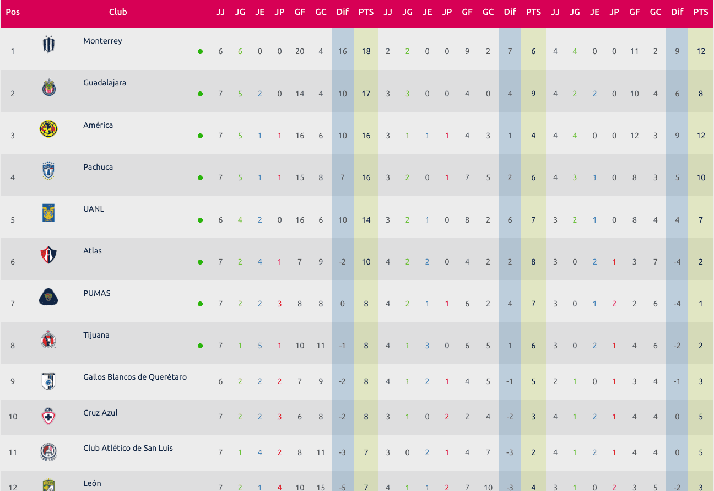Click the first Dif column header
This screenshot has height=491, width=714.
(342, 12)
